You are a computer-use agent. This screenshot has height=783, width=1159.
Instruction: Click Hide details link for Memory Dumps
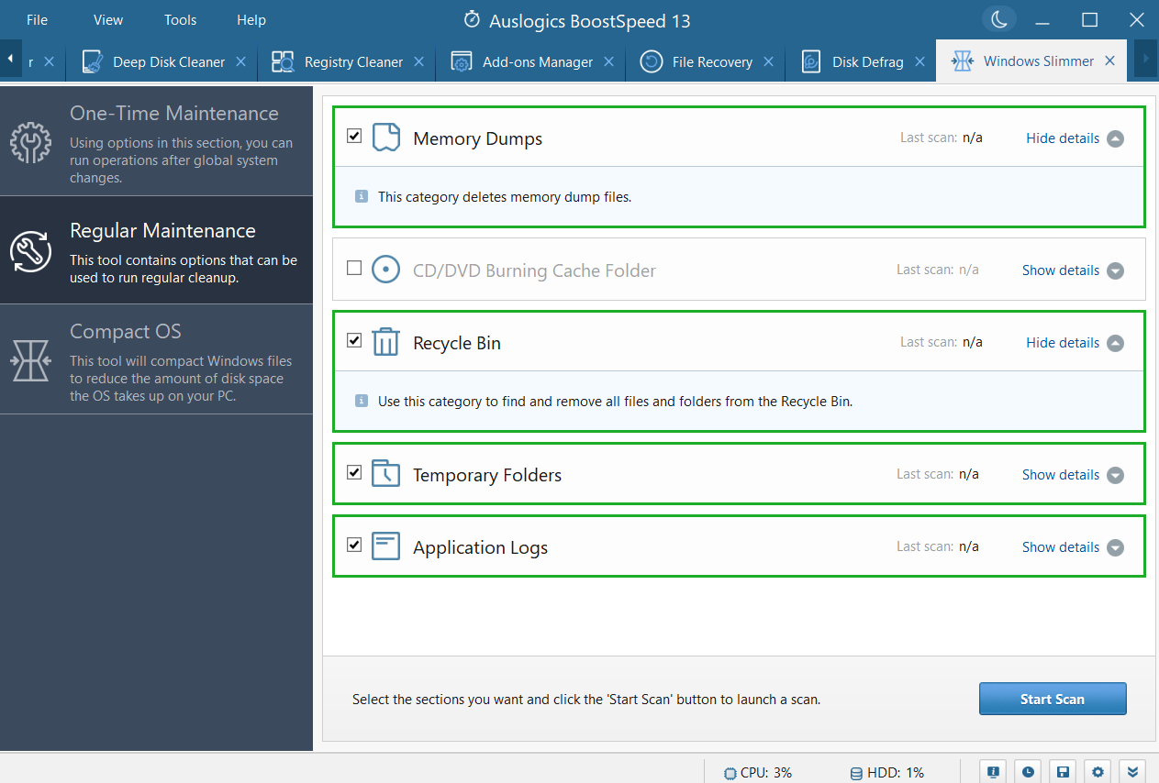pos(1063,138)
